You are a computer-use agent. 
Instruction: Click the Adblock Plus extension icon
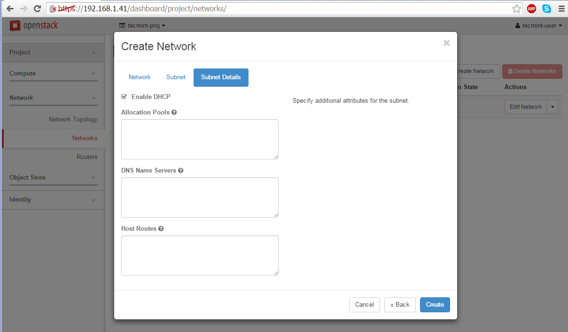coord(531,8)
